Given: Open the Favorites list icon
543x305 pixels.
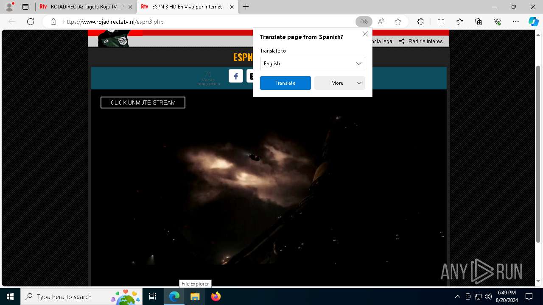Looking at the screenshot, I should [460, 22].
